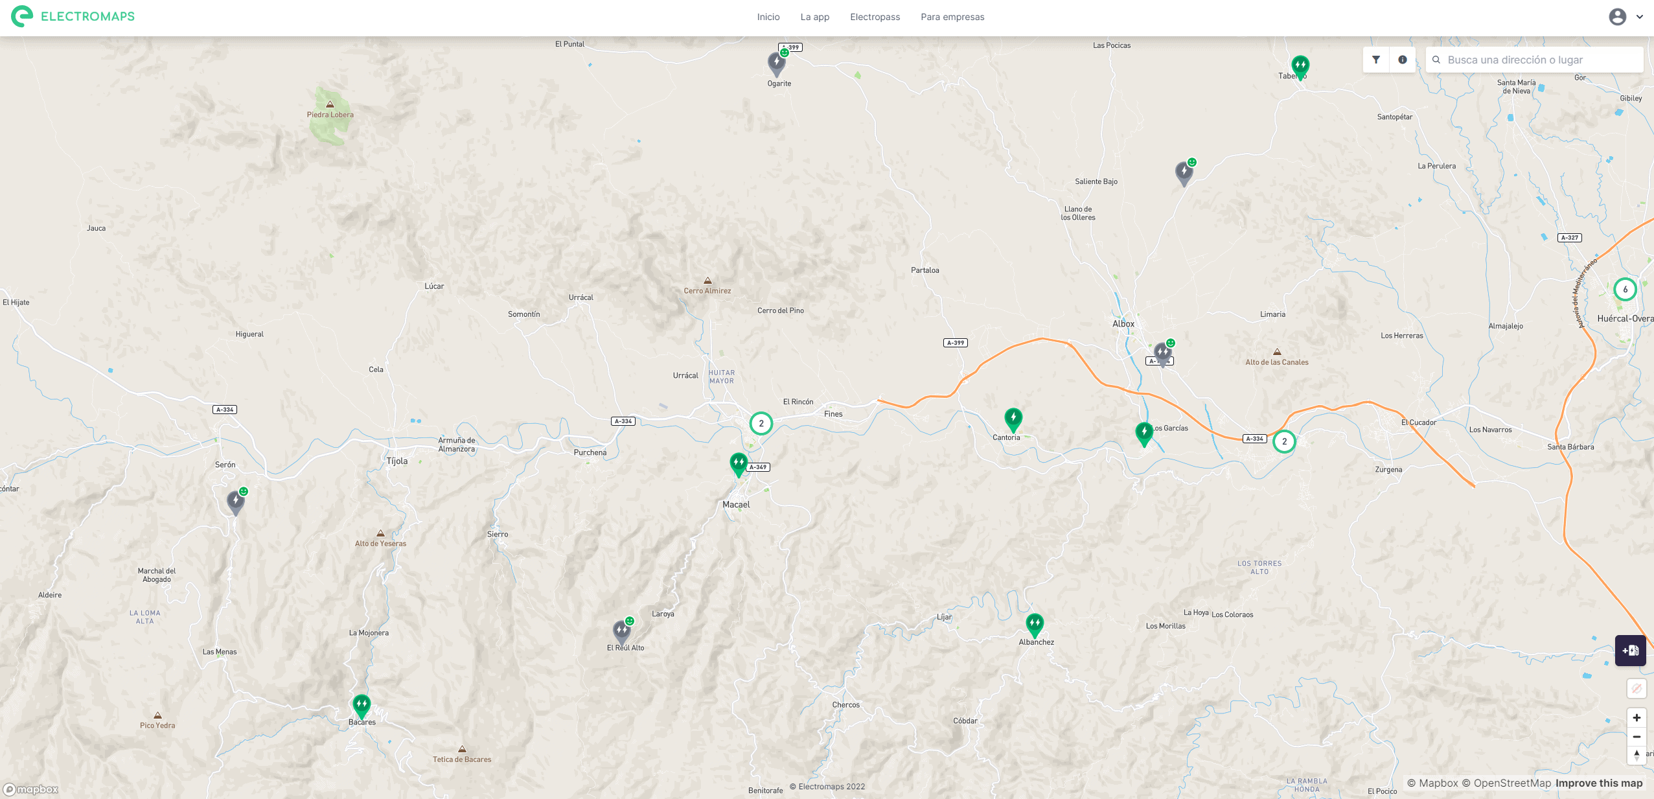
Task: Select the Albanchez green charger marker
Action: click(1035, 625)
